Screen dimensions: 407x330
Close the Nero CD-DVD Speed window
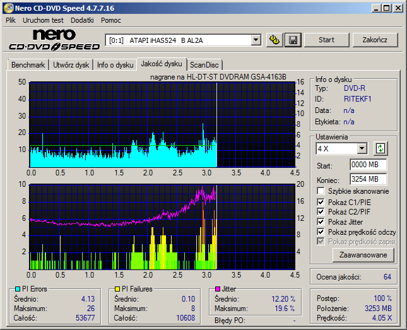(x=398, y=8)
